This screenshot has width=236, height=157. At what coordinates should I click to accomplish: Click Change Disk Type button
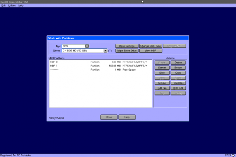tap(150, 46)
